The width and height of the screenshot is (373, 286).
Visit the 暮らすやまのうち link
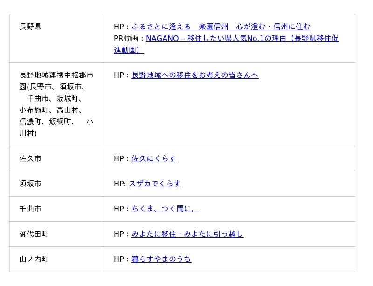coord(161,259)
